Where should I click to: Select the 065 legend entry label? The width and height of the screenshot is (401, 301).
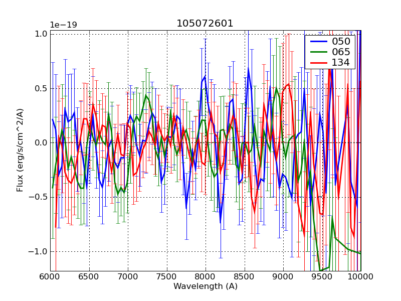tap(341, 52)
